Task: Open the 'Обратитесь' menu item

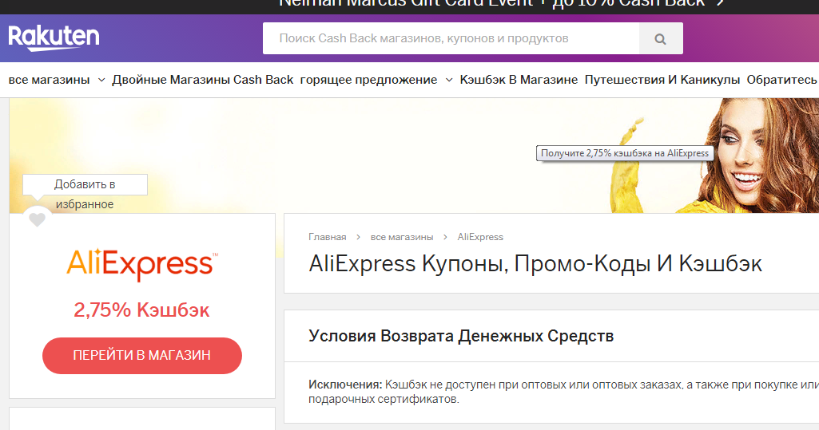Action: 782,80
